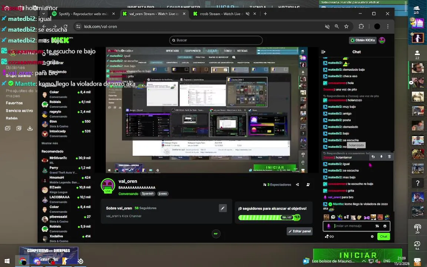427x267 pixels.
Task: Send message with the green Chat button
Action: 383,237
